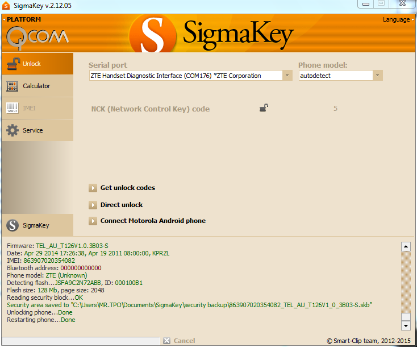
Task: Open the Service tab
Action: click(37, 130)
